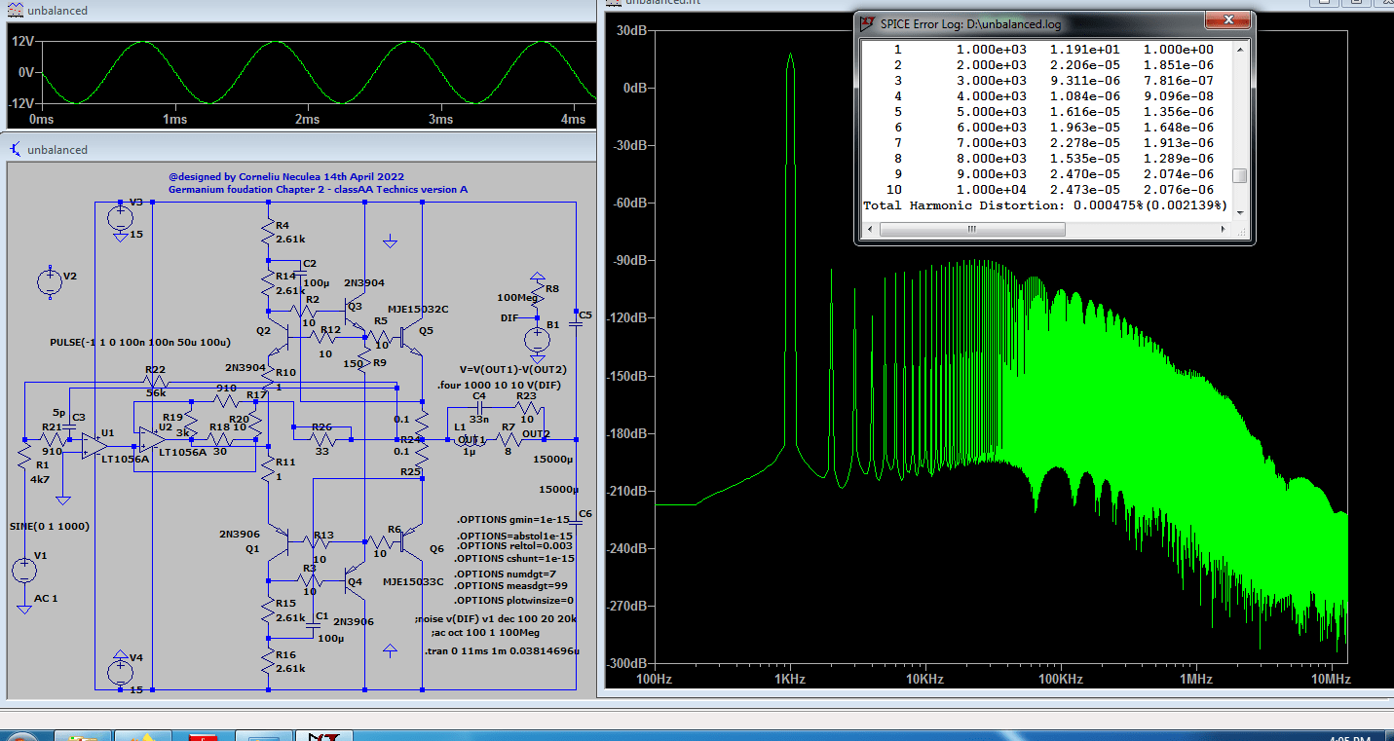
Task: Click the PULSE(-1 1 0 100n...) source value
Action: 139,343
